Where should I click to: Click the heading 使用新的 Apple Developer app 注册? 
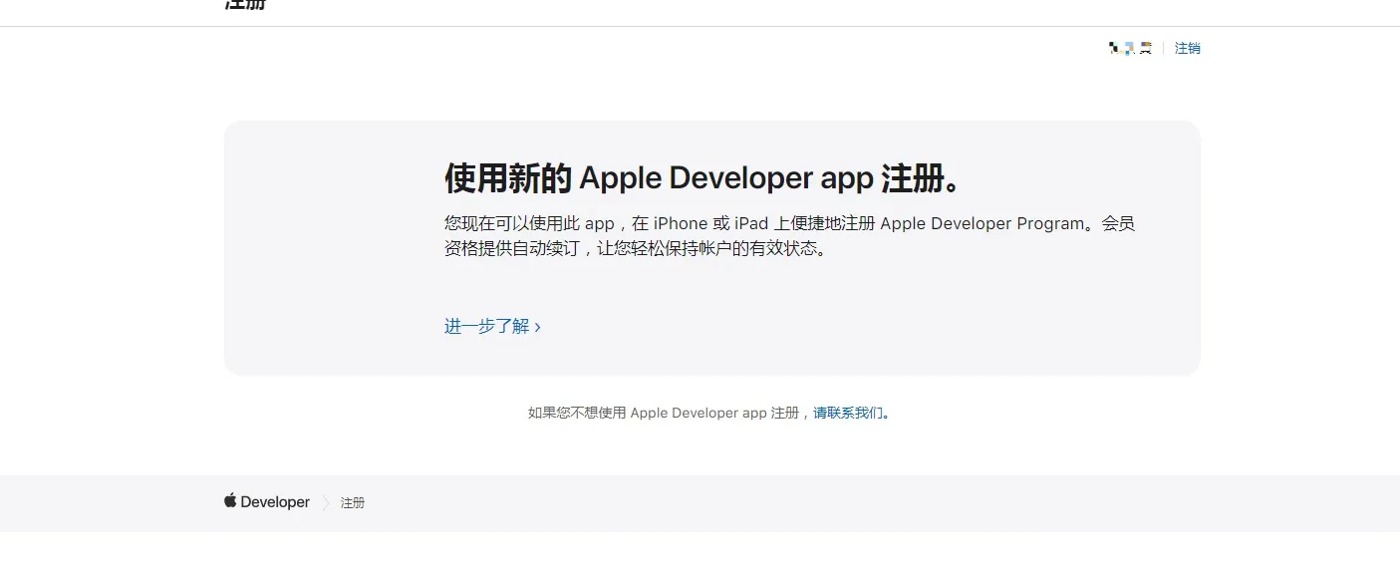point(704,178)
